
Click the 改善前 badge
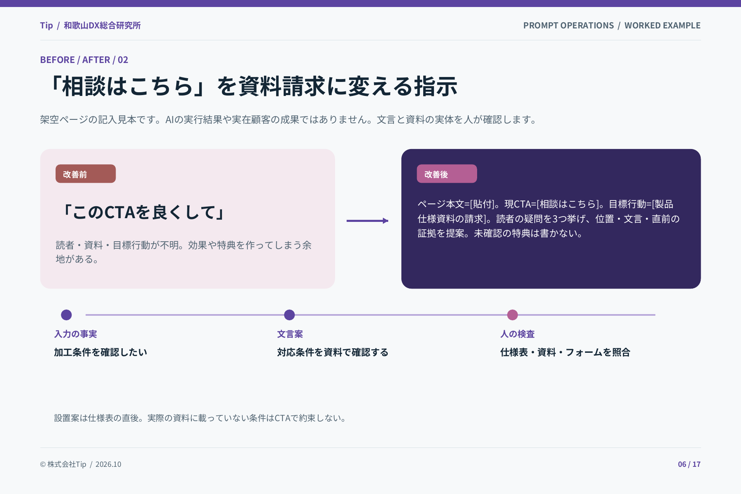click(x=86, y=174)
